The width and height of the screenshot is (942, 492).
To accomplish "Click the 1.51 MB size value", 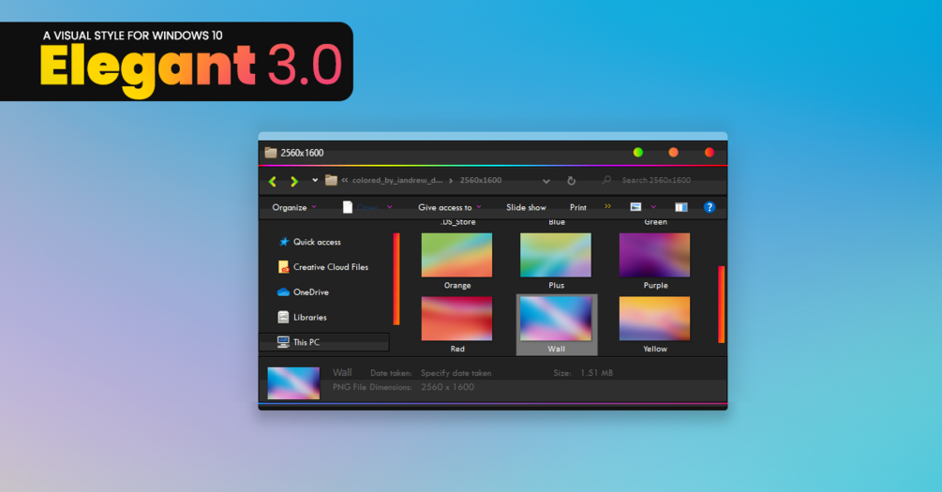I will 596,373.
